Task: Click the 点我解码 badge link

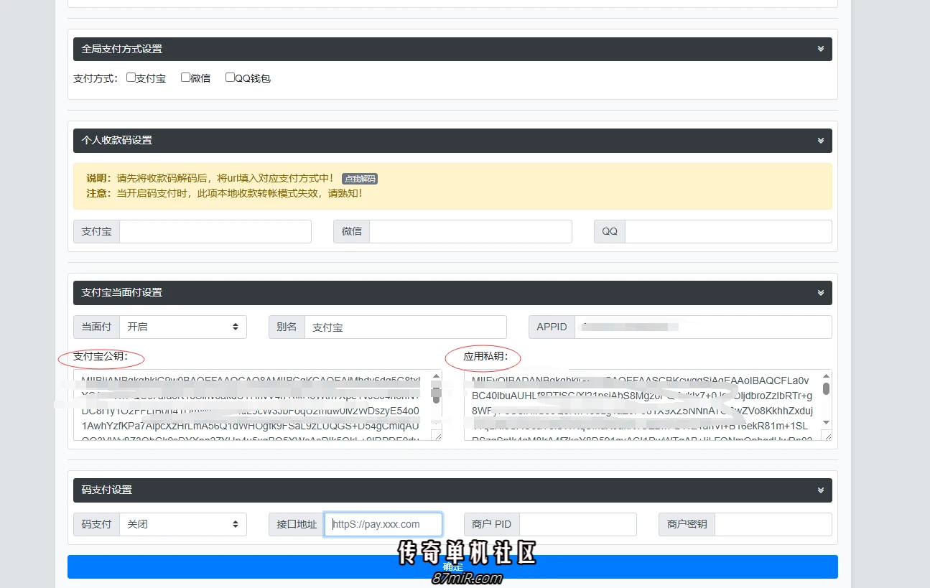Action: [360, 179]
